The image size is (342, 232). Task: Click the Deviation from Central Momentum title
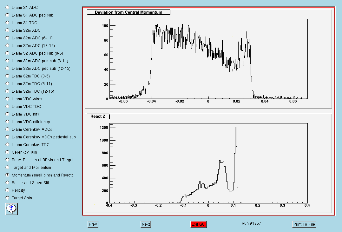point(128,12)
